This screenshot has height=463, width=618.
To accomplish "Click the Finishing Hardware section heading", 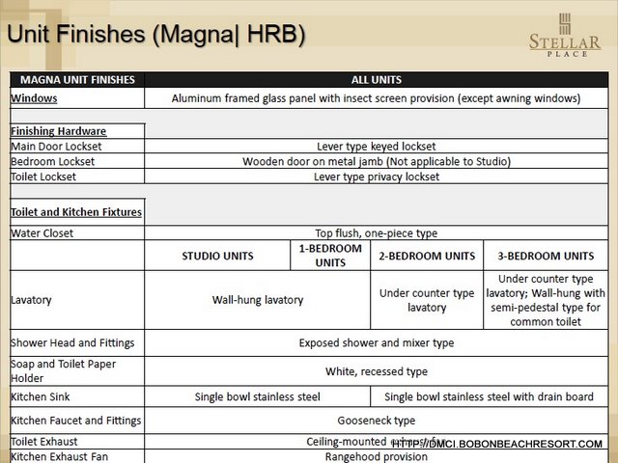I will 58,131.
